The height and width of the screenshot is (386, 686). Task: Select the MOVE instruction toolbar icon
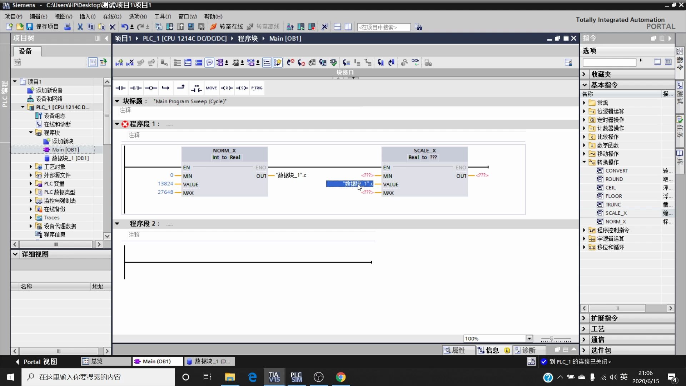coord(212,88)
